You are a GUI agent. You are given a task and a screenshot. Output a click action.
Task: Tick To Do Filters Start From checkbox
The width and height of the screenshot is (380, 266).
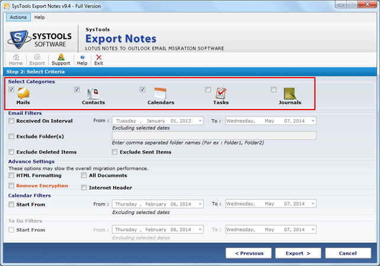[x=11, y=230]
